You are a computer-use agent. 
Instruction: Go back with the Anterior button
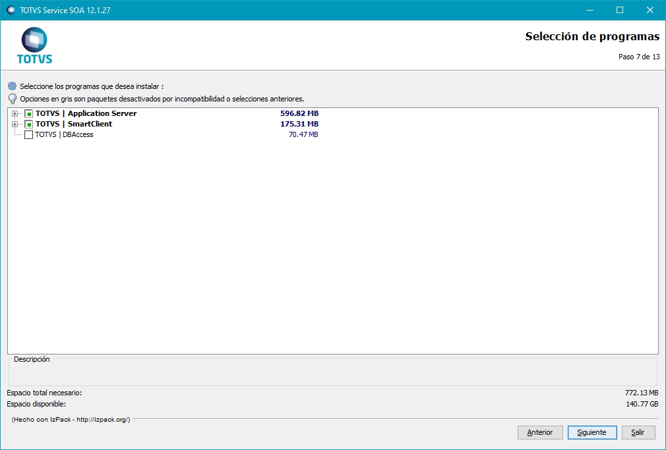tap(540, 432)
